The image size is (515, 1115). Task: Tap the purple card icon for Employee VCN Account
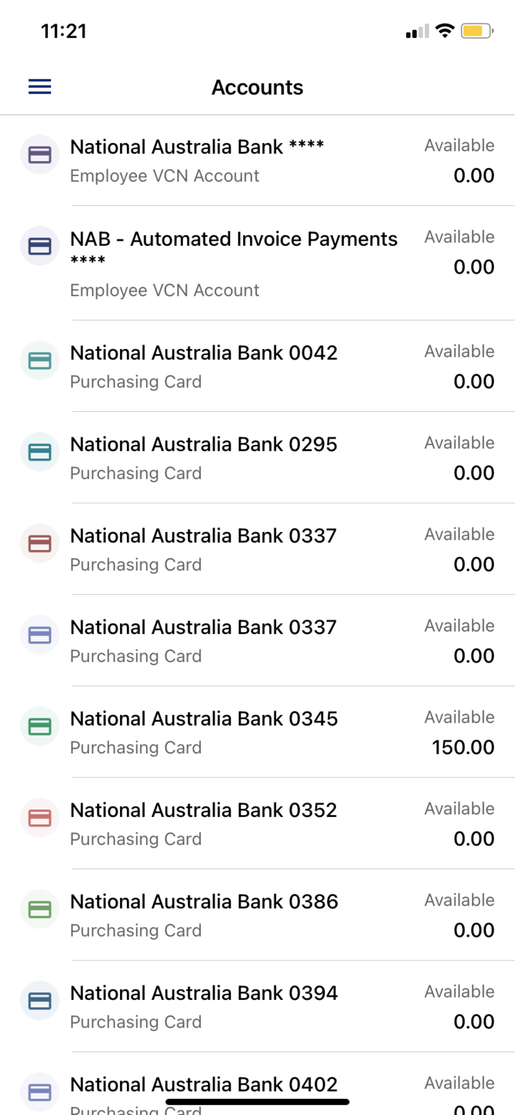[x=40, y=155]
